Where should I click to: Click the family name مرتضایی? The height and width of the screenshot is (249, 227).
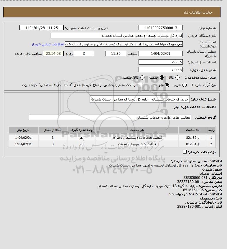tap(191, 202)
